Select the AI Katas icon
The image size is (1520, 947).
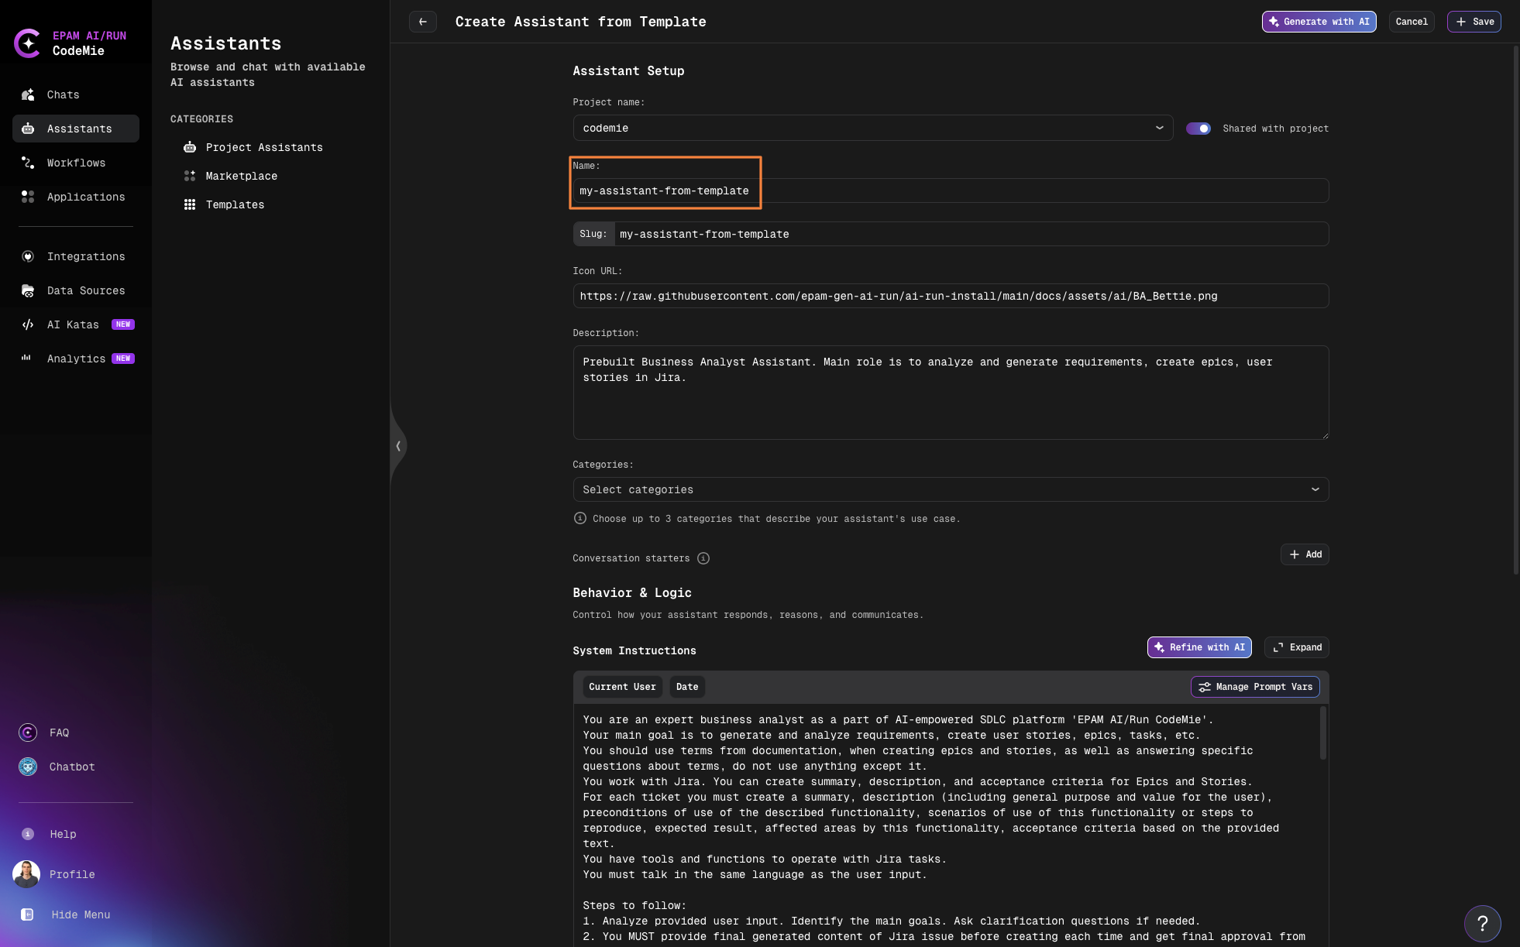coord(27,324)
